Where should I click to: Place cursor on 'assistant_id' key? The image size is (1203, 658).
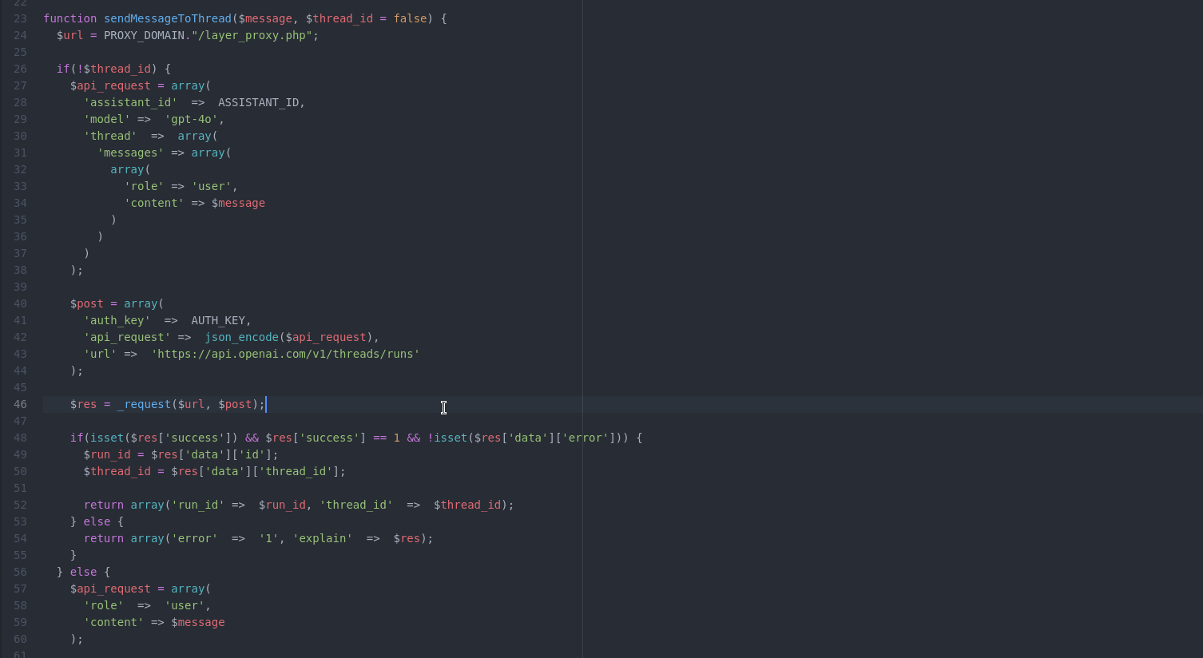[x=130, y=102]
